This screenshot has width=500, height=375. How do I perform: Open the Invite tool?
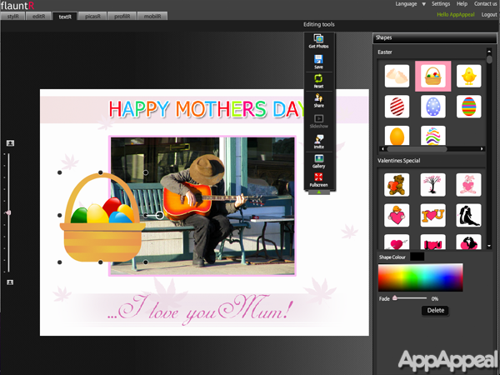(x=318, y=141)
